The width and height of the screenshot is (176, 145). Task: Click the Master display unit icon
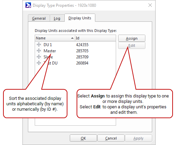tap(39, 51)
